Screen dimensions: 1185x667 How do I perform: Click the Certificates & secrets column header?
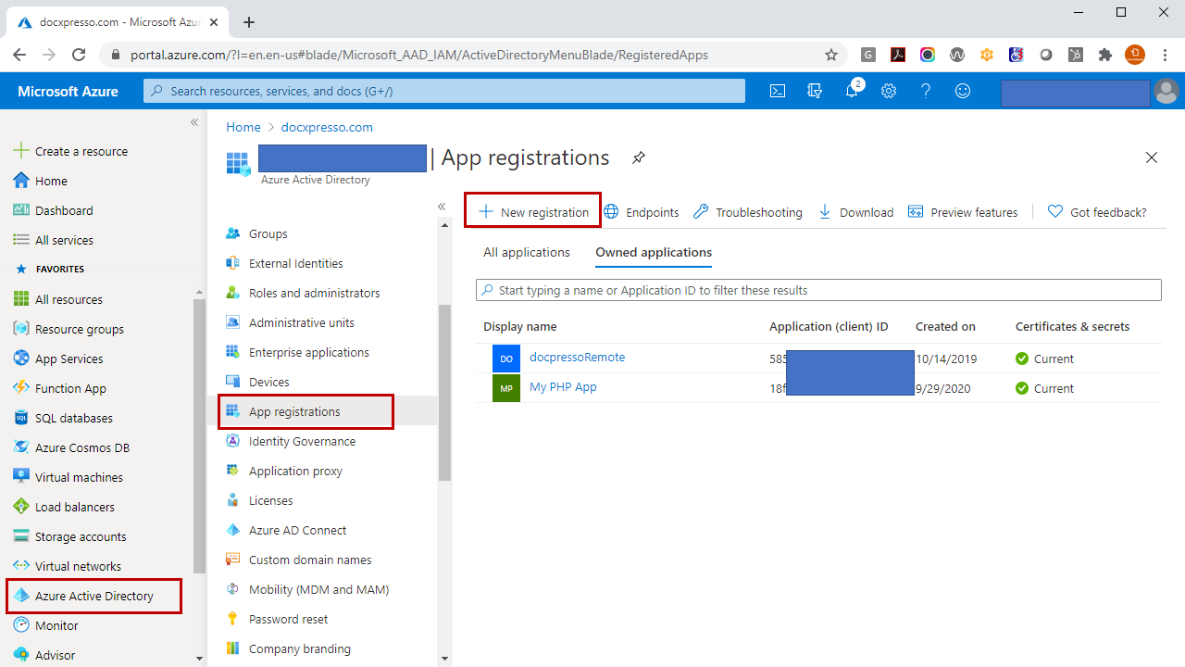[x=1072, y=326]
